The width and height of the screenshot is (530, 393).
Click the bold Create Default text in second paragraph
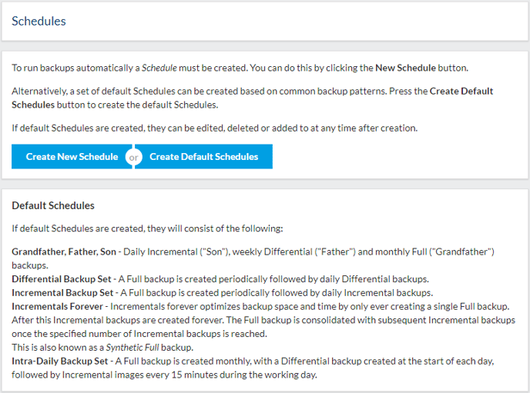point(461,91)
